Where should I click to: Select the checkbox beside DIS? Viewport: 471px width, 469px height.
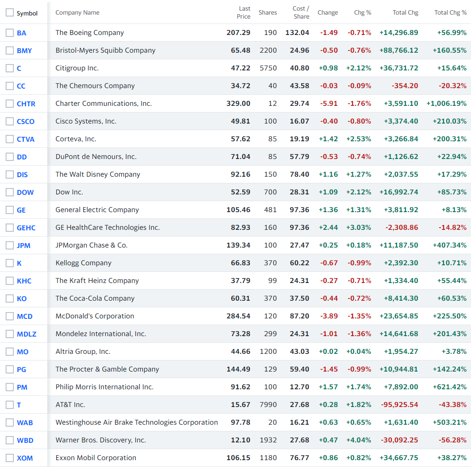(x=10, y=174)
